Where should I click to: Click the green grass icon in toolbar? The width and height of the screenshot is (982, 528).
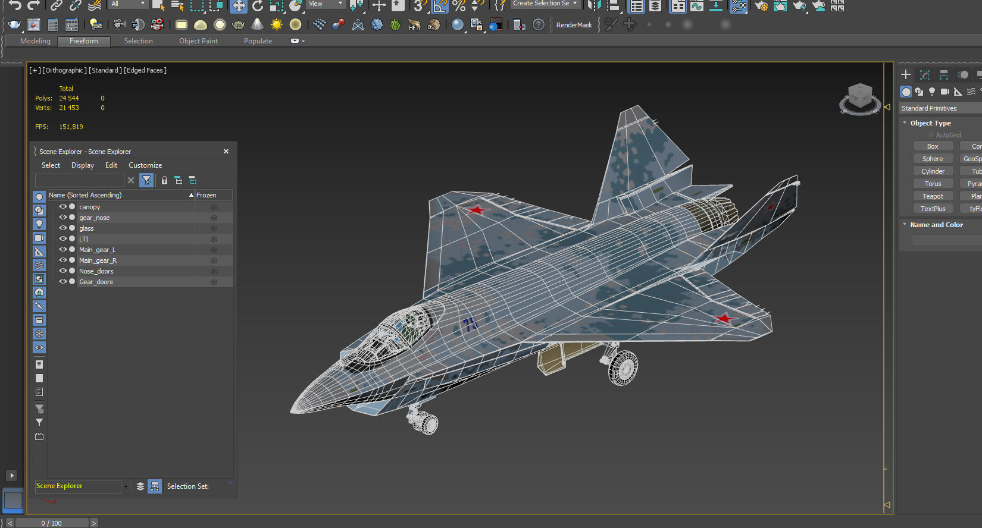pos(396,24)
